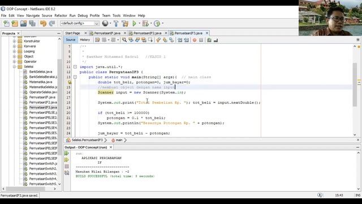Viewport: 362px width, 204px height.
Task: Switch to the PernyataanIF2.java tab
Action: tap(147, 33)
